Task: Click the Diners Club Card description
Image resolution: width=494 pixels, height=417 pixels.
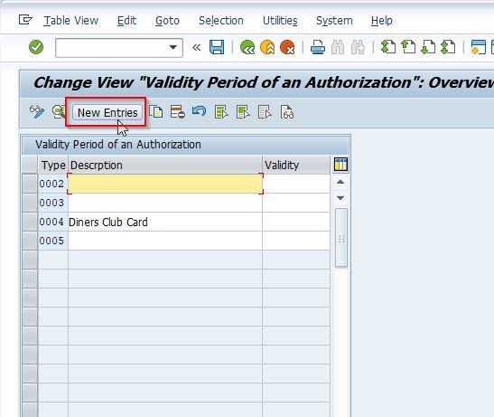Action: 108,222
